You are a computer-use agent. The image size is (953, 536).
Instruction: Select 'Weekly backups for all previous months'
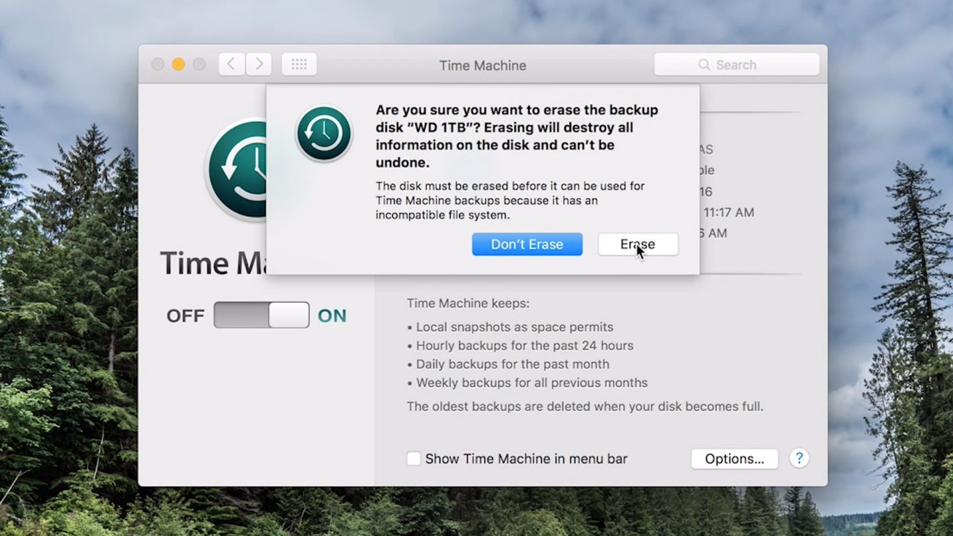click(x=532, y=382)
